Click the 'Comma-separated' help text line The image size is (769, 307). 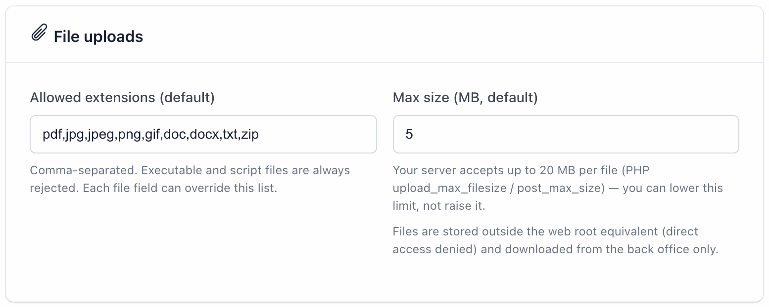[190, 170]
